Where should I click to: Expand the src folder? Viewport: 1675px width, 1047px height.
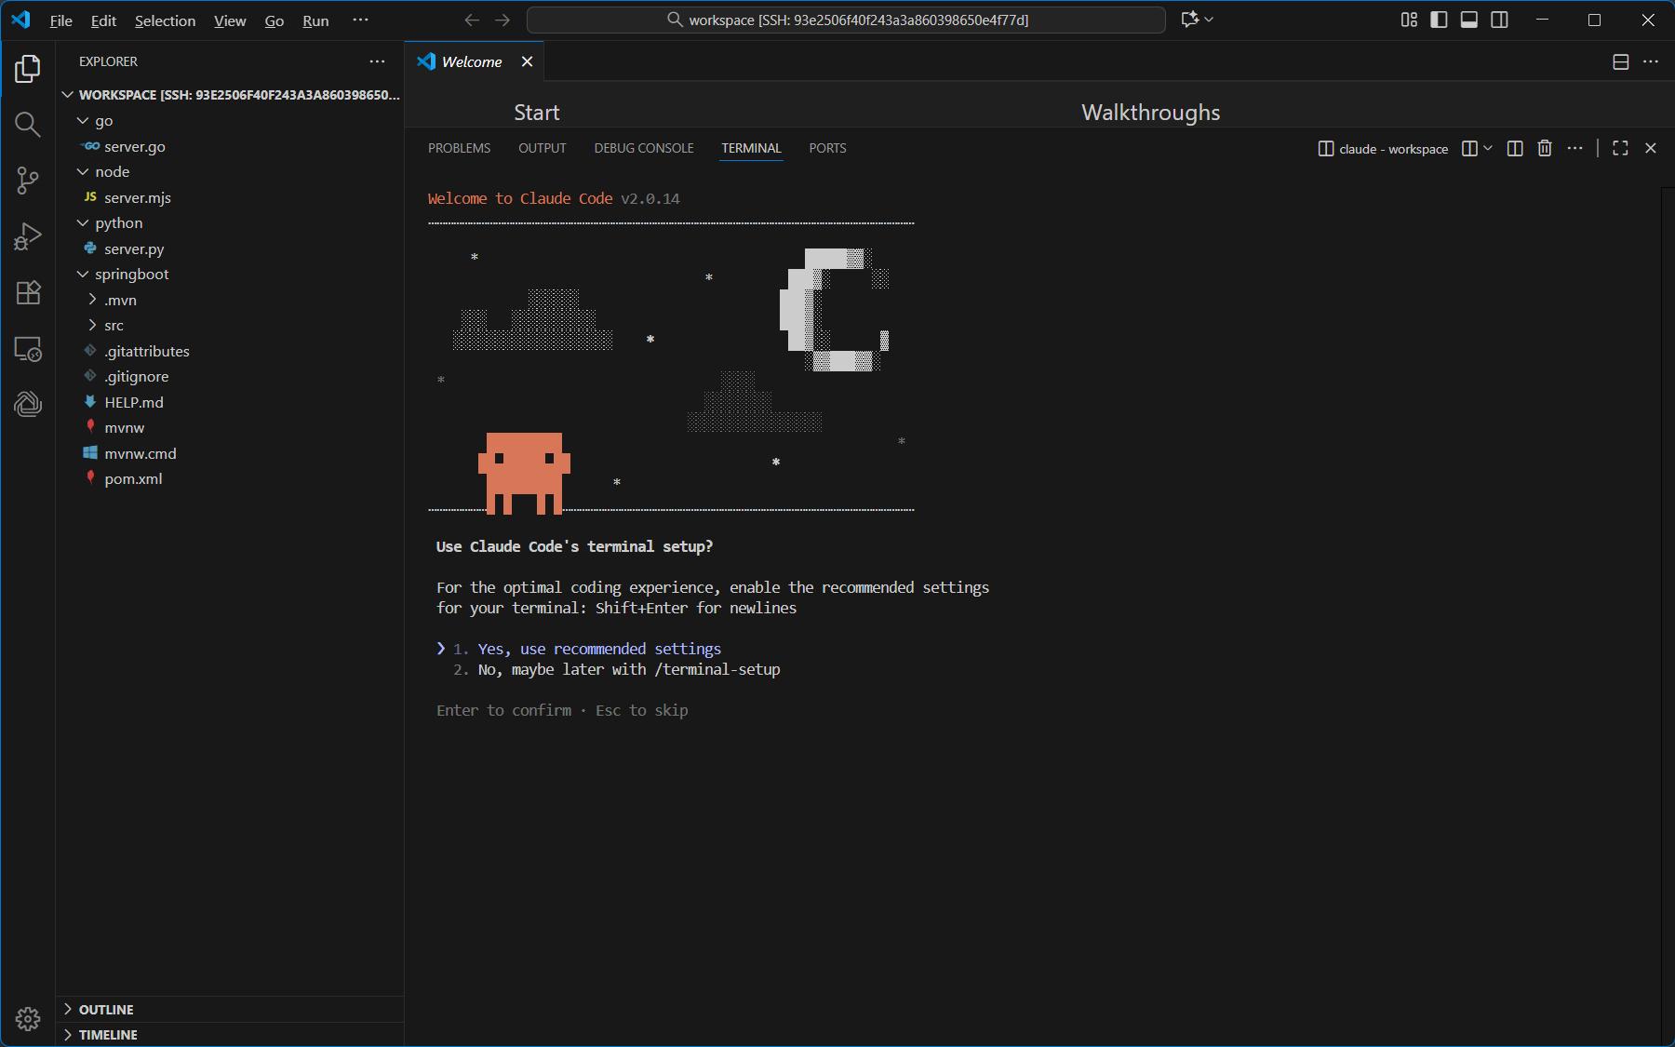click(x=114, y=326)
